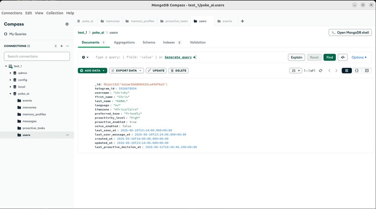Open the View menu
The width and height of the screenshot is (376, 209).
[39, 13]
